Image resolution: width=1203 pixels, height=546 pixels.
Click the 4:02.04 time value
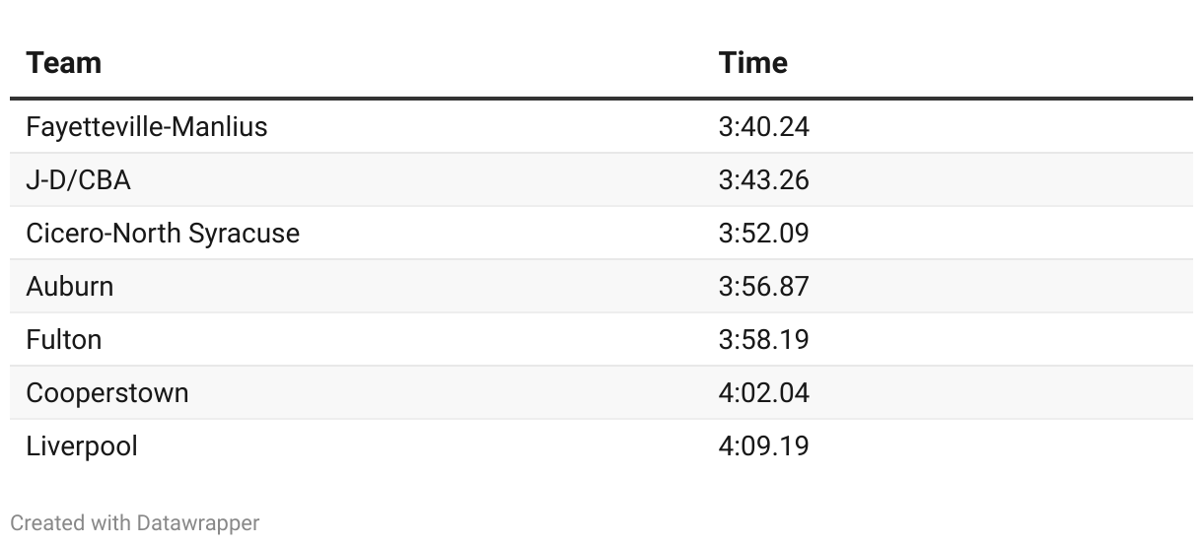click(x=764, y=393)
